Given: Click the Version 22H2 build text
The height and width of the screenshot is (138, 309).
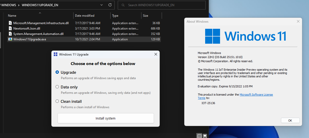Looking at the screenshot, I should [x=220, y=57].
